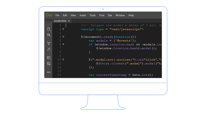The image size is (206, 116).
Task: Open the Window menu
Action: point(120,15)
